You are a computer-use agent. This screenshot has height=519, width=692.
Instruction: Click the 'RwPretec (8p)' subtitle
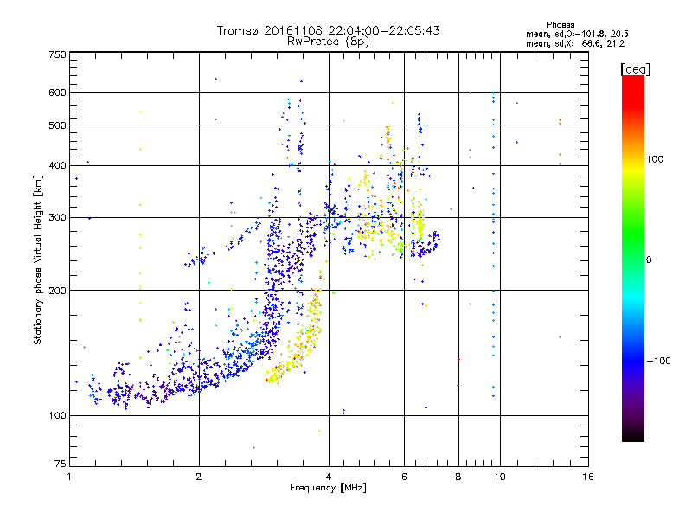[x=328, y=42]
